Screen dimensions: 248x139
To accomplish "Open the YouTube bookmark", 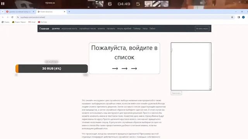I will [43, 22].
